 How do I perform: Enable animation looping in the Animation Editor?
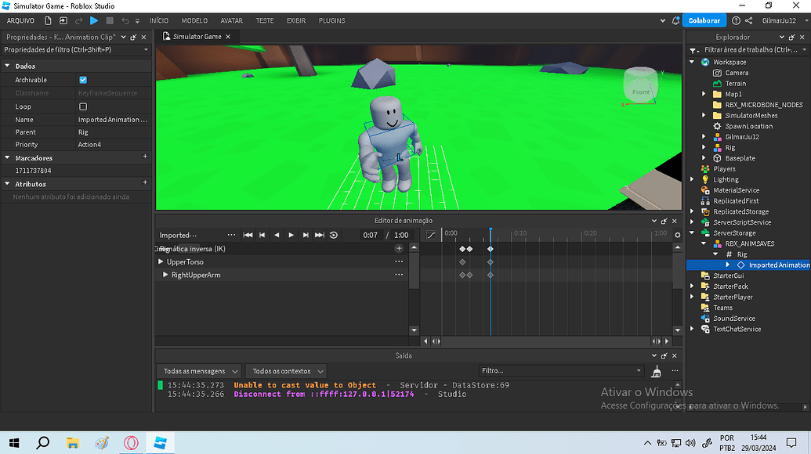pos(333,234)
